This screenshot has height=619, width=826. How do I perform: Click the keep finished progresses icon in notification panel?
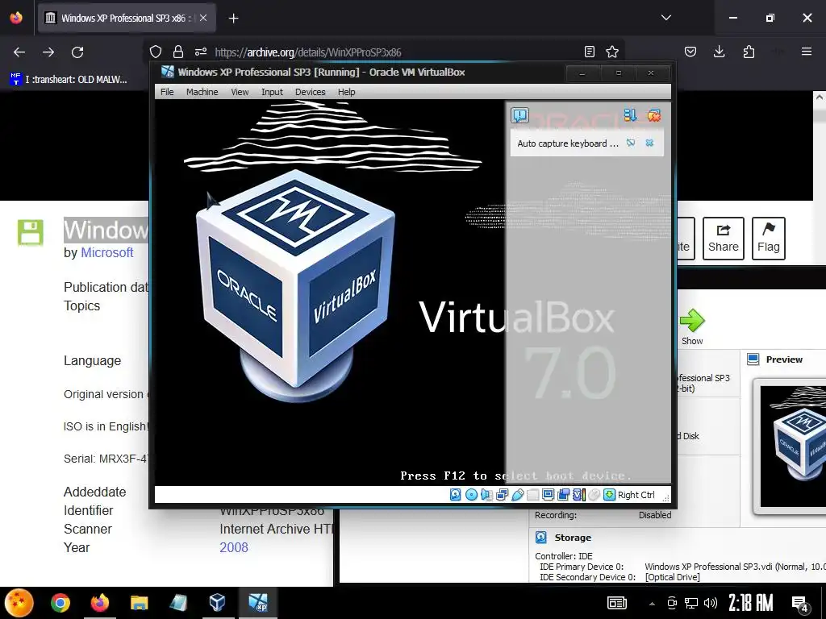pos(630,114)
